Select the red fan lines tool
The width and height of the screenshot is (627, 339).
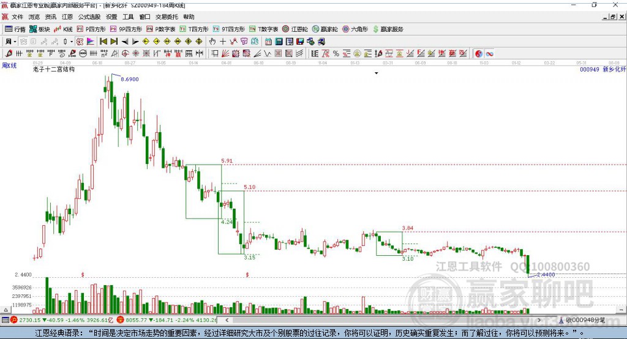click(x=225, y=54)
